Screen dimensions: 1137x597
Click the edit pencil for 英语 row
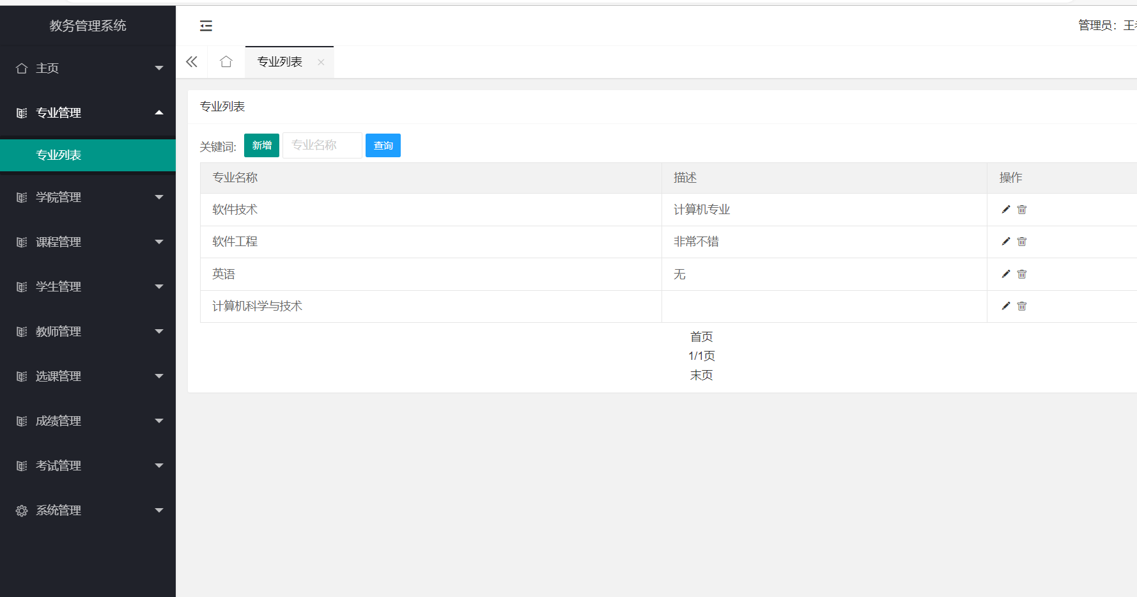tap(1005, 274)
